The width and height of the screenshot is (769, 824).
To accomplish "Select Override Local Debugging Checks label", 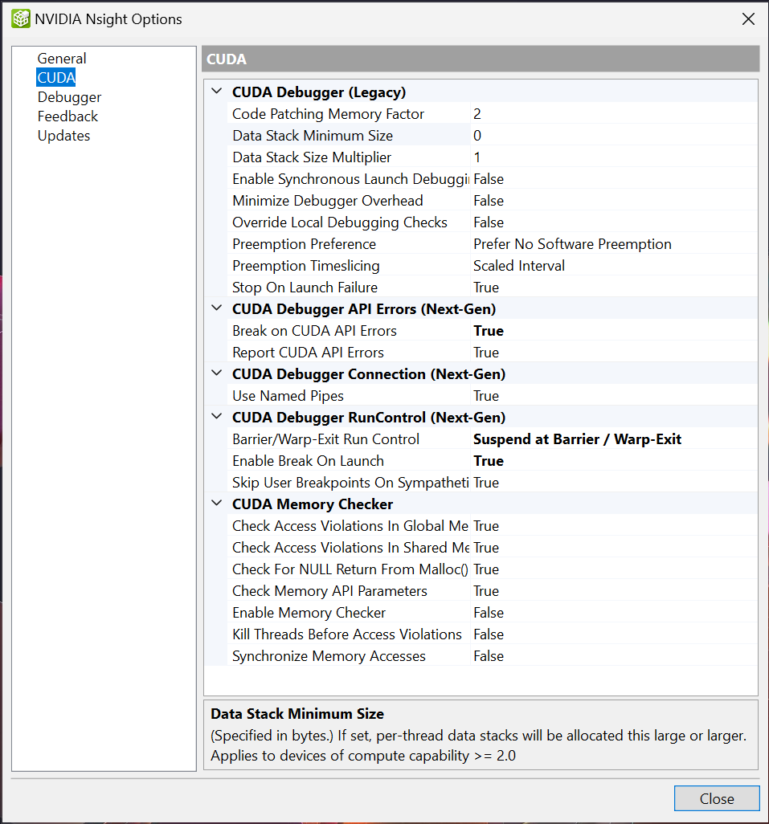I will (340, 222).
